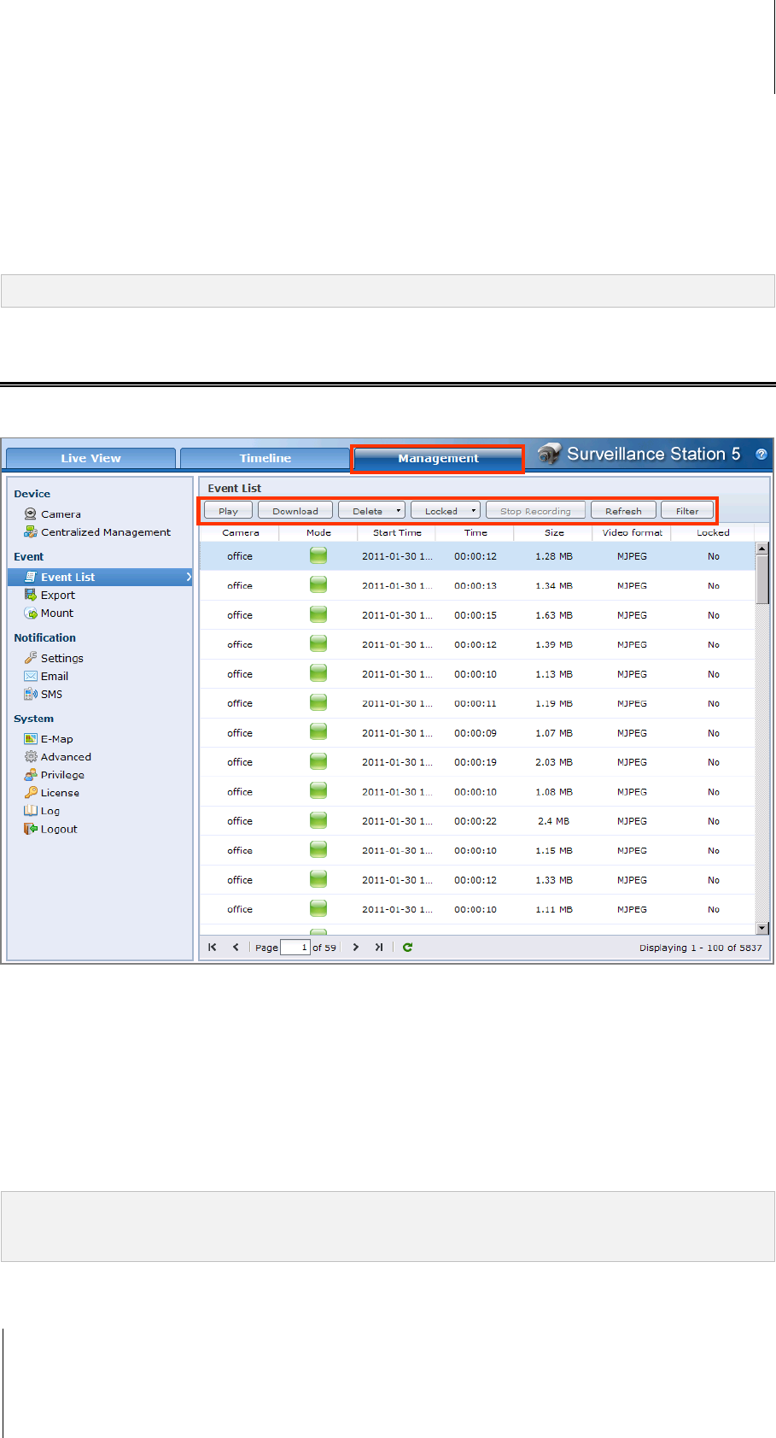This screenshot has height=1438, width=776.
Task: Click the scroll up arrow of list
Action: 762,548
